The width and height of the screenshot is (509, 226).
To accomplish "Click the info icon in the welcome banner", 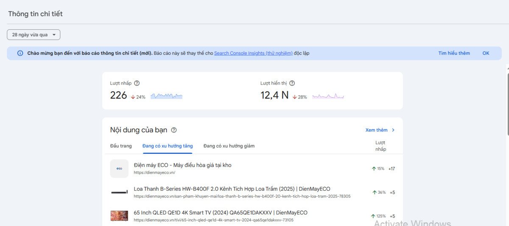I will tap(20, 53).
